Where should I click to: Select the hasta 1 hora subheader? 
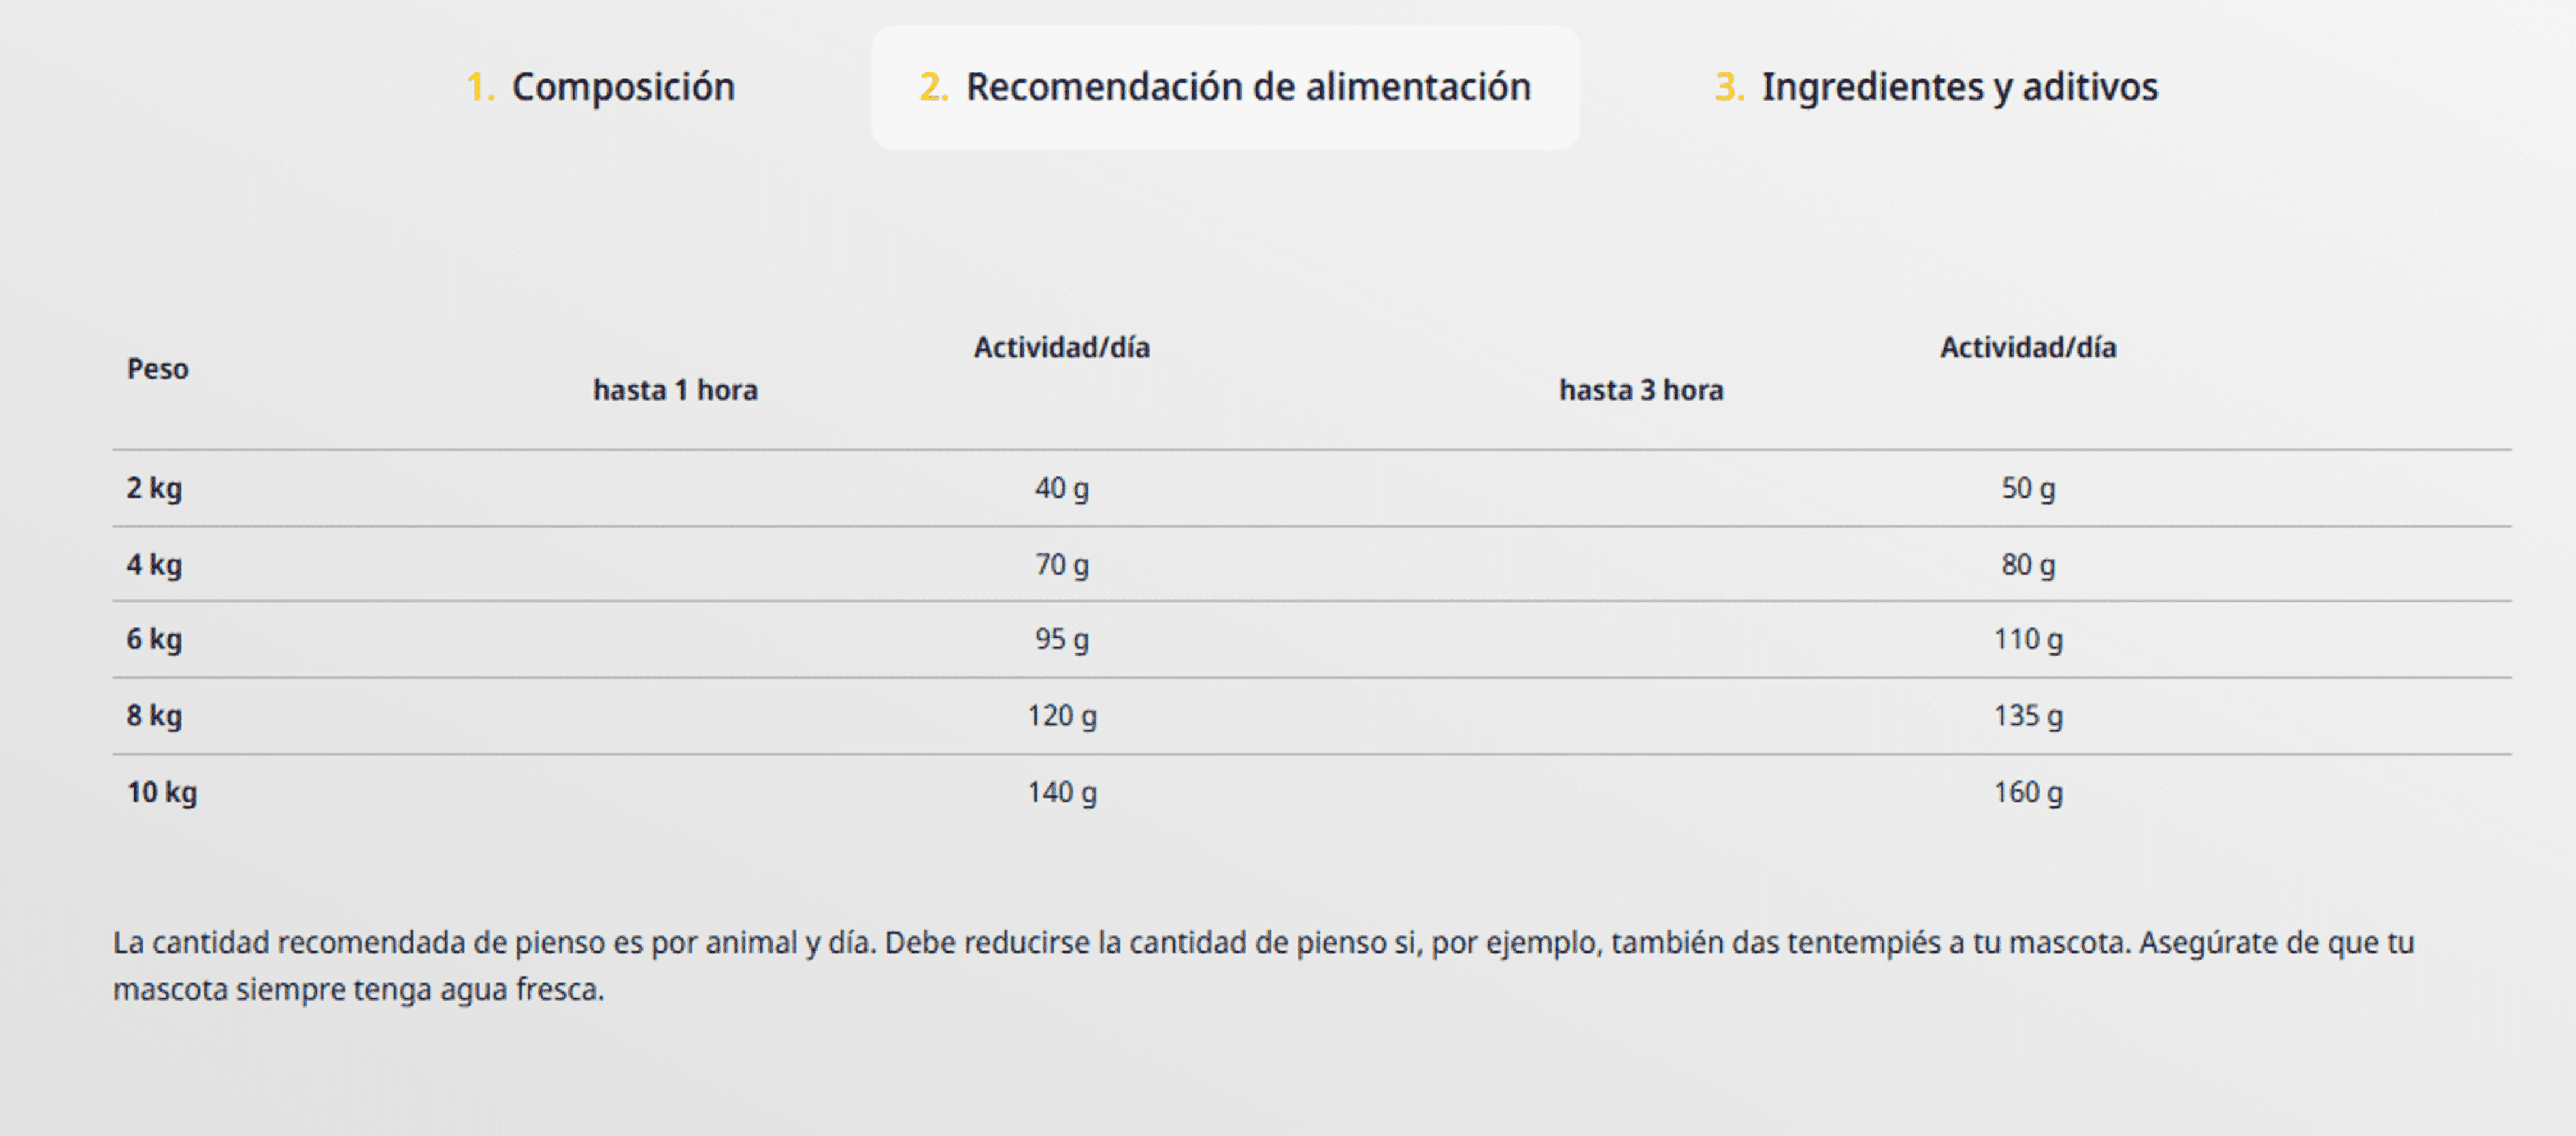point(676,390)
